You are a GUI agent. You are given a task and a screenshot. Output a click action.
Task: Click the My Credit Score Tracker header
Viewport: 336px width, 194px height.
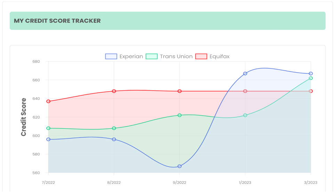[x=57, y=21]
